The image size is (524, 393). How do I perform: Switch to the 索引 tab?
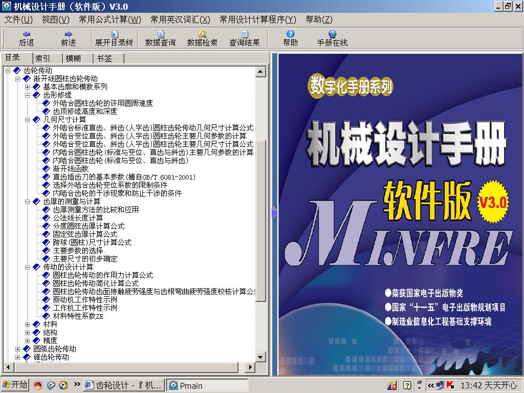click(47, 58)
